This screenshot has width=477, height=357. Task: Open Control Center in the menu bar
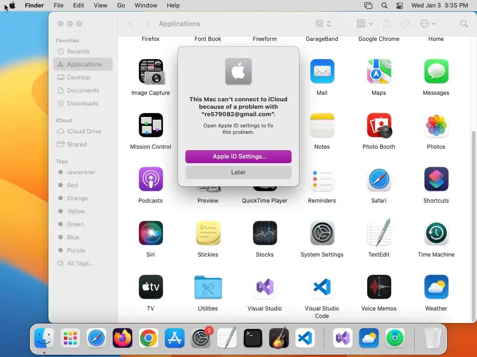[x=400, y=6]
